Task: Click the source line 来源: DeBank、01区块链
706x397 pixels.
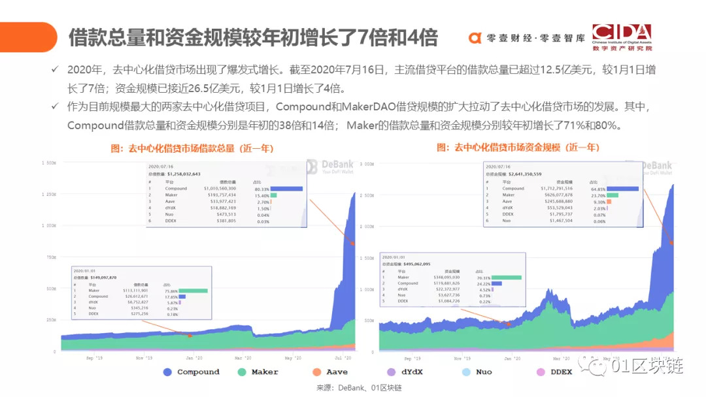Action: [x=359, y=388]
